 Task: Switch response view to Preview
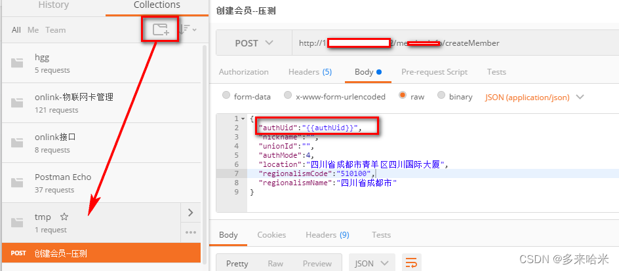[317, 264]
